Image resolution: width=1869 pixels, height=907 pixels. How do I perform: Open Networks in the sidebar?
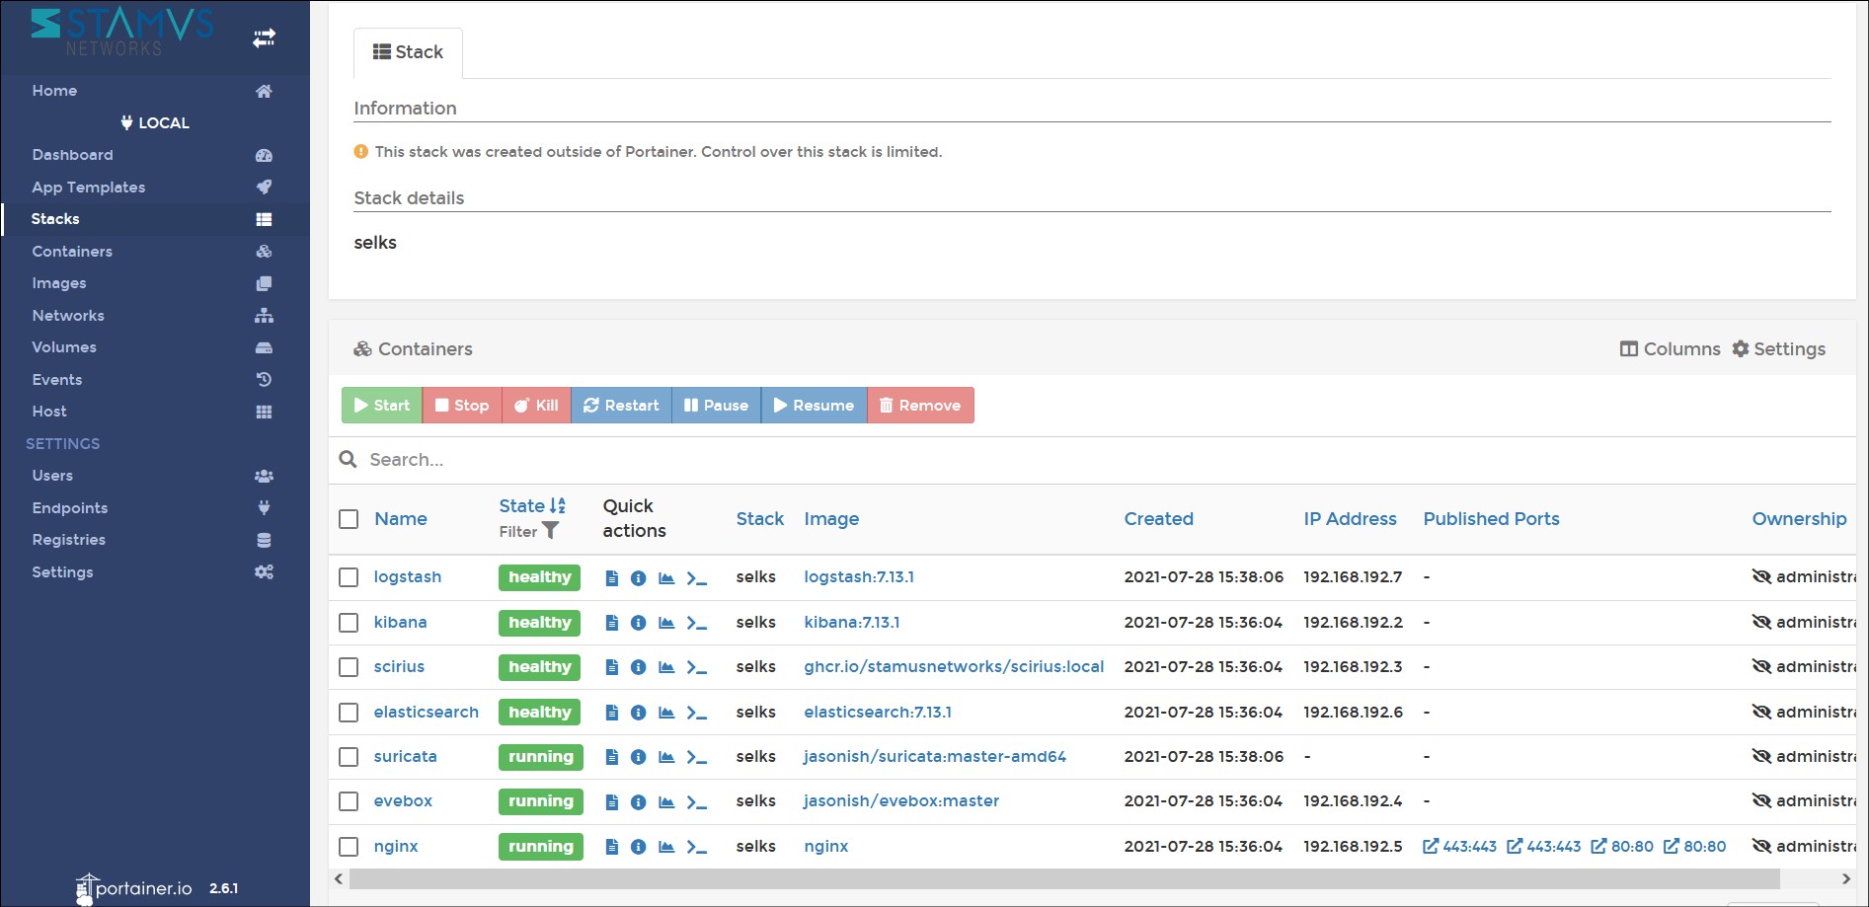155,316
